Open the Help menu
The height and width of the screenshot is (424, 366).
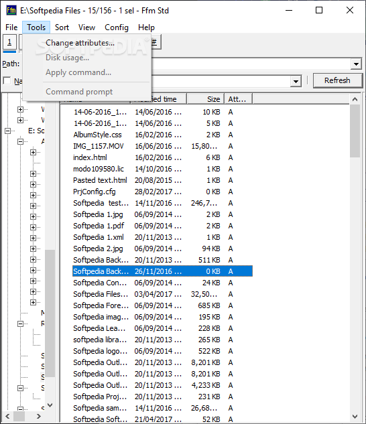coord(146,27)
